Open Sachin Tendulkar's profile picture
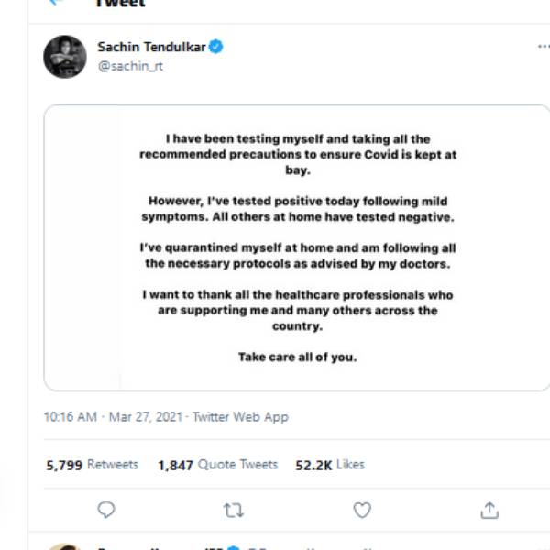The image size is (550, 550). point(65,57)
